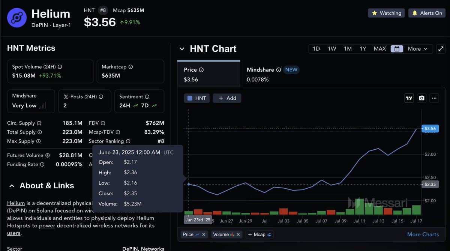This screenshot has width=450, height=251.
Task: Click the $3.56 current price axis label
Action: click(x=430, y=129)
